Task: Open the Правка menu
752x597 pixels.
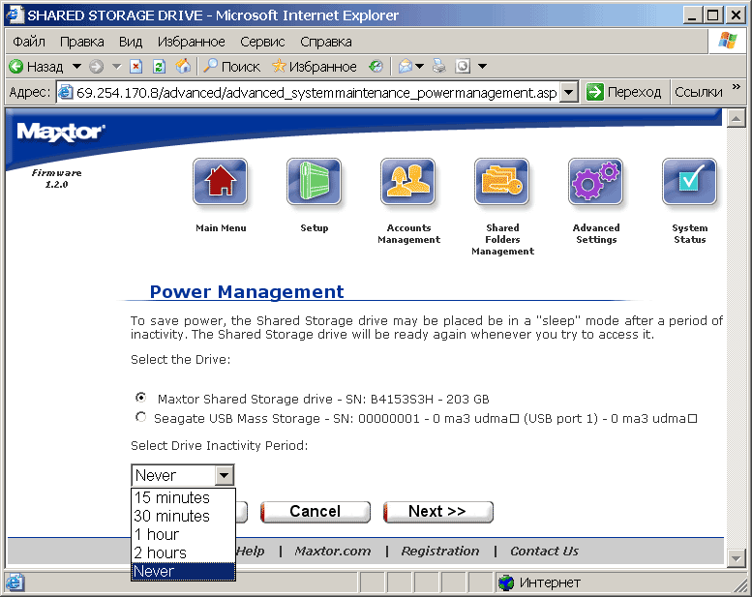Action: pos(82,42)
